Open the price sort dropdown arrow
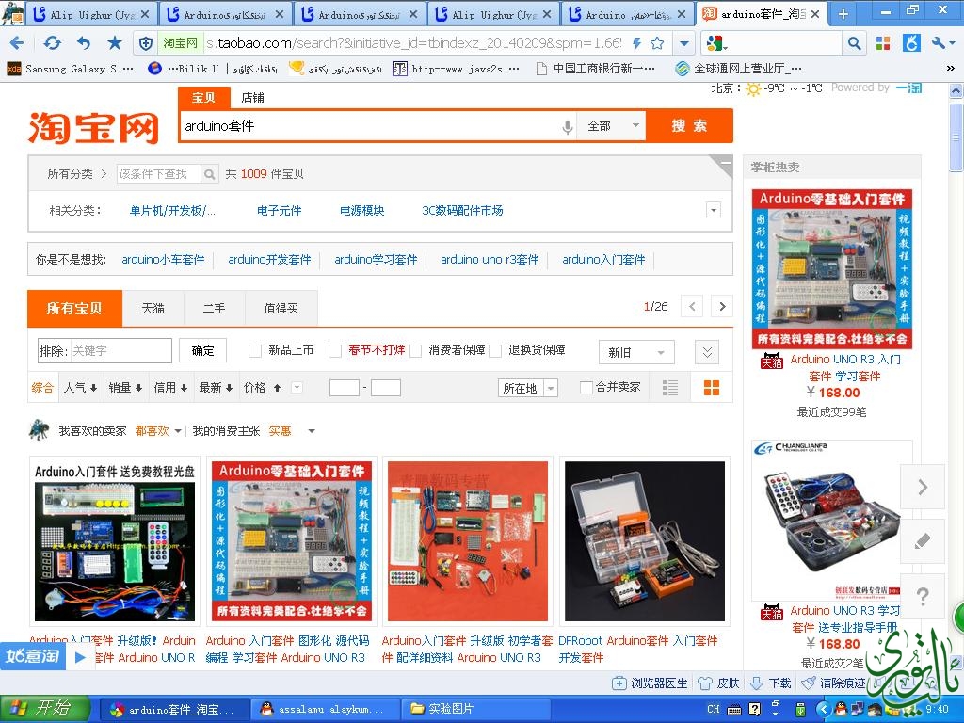The width and height of the screenshot is (964, 723). (x=297, y=387)
